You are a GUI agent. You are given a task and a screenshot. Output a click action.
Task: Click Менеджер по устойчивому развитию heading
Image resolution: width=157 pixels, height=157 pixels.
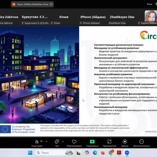(x=117, y=48)
